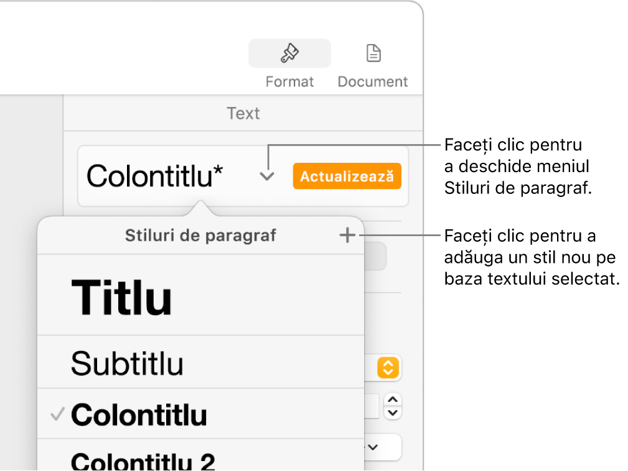Viewport: 628px width, 471px height.
Task: Choose the Colontitlu 2 style
Action: (200, 455)
